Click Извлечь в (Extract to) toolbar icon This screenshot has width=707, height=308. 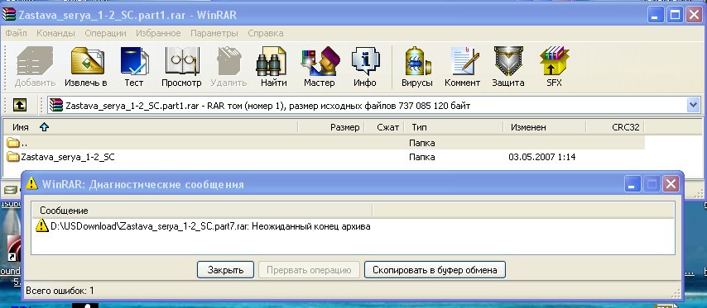(x=87, y=61)
